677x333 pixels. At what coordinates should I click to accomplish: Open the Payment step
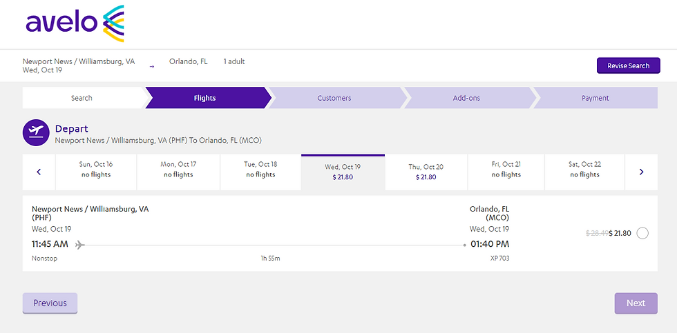[x=595, y=98]
